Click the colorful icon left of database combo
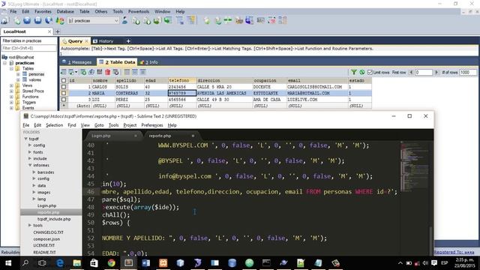480x270 pixels. (60, 20)
